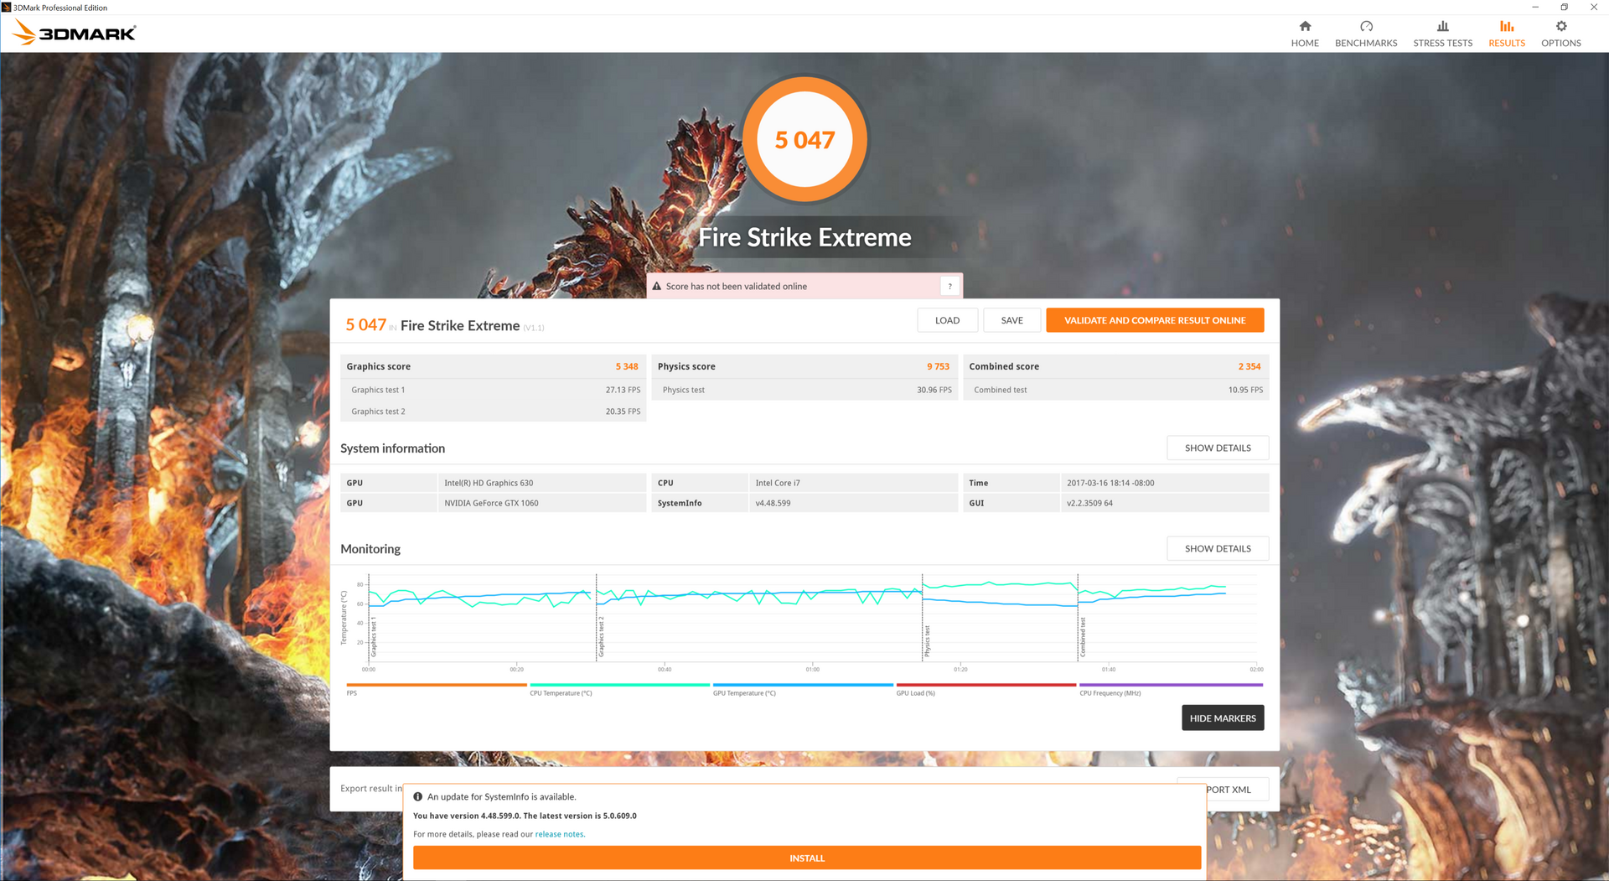Switch to the Stress Tests tab
The image size is (1609, 881).
pyautogui.click(x=1442, y=34)
